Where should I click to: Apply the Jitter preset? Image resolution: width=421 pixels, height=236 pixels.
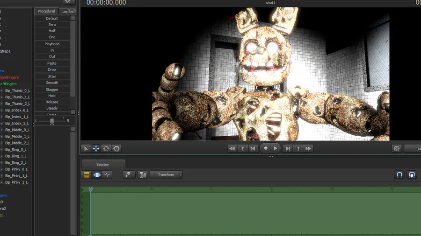tap(52, 76)
